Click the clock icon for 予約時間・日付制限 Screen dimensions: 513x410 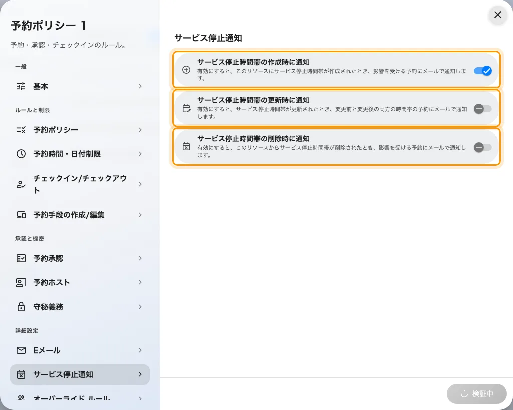21,154
